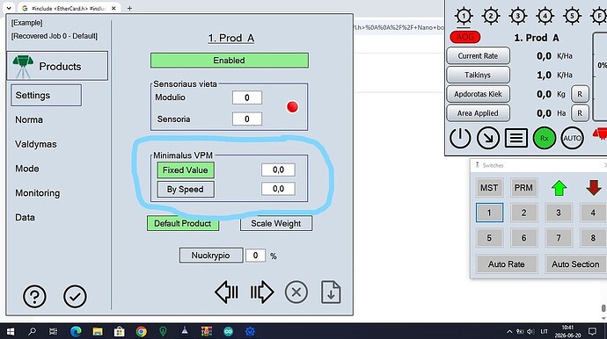The height and width of the screenshot is (339, 607).
Task: Toggle section switch 3
Action: [559, 213]
